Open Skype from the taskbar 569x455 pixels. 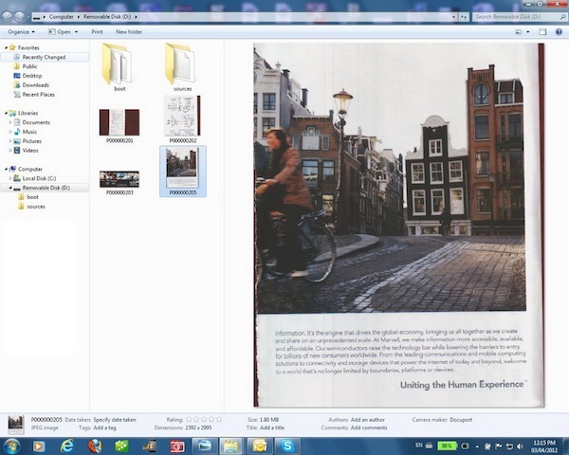(x=286, y=445)
